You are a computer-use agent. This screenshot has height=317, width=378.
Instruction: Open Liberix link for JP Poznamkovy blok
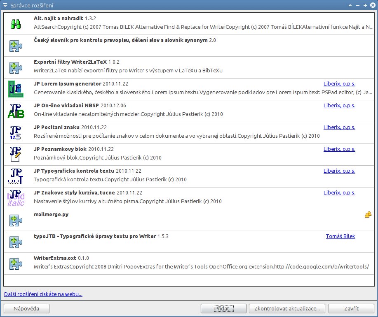(339, 149)
